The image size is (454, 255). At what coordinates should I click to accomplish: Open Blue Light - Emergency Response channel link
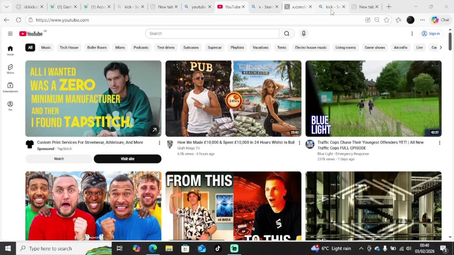click(x=343, y=154)
